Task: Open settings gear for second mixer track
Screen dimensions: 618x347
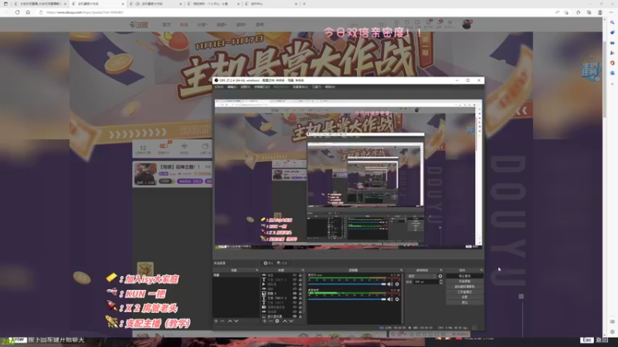Action: tap(397, 299)
